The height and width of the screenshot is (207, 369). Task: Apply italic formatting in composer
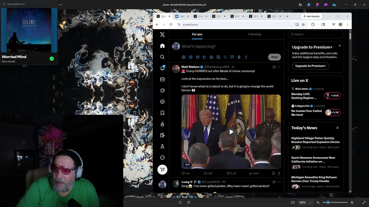pyautogui.click(x=246, y=57)
